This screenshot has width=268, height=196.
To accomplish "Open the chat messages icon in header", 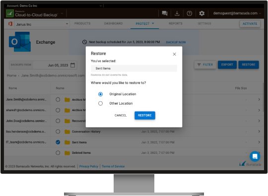I will [x=165, y=13].
